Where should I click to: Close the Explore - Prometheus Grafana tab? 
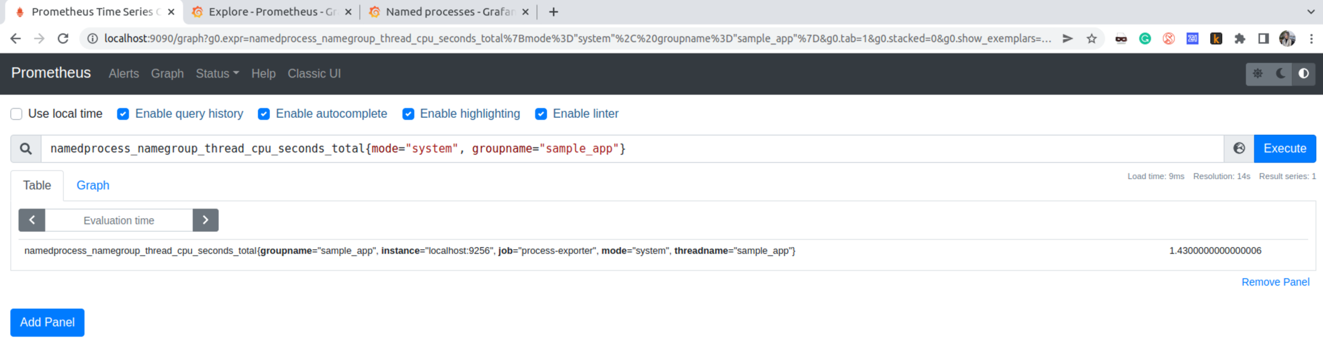pyautogui.click(x=348, y=12)
